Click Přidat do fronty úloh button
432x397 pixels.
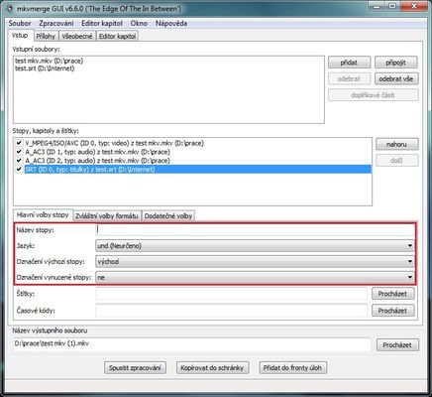tap(292, 368)
